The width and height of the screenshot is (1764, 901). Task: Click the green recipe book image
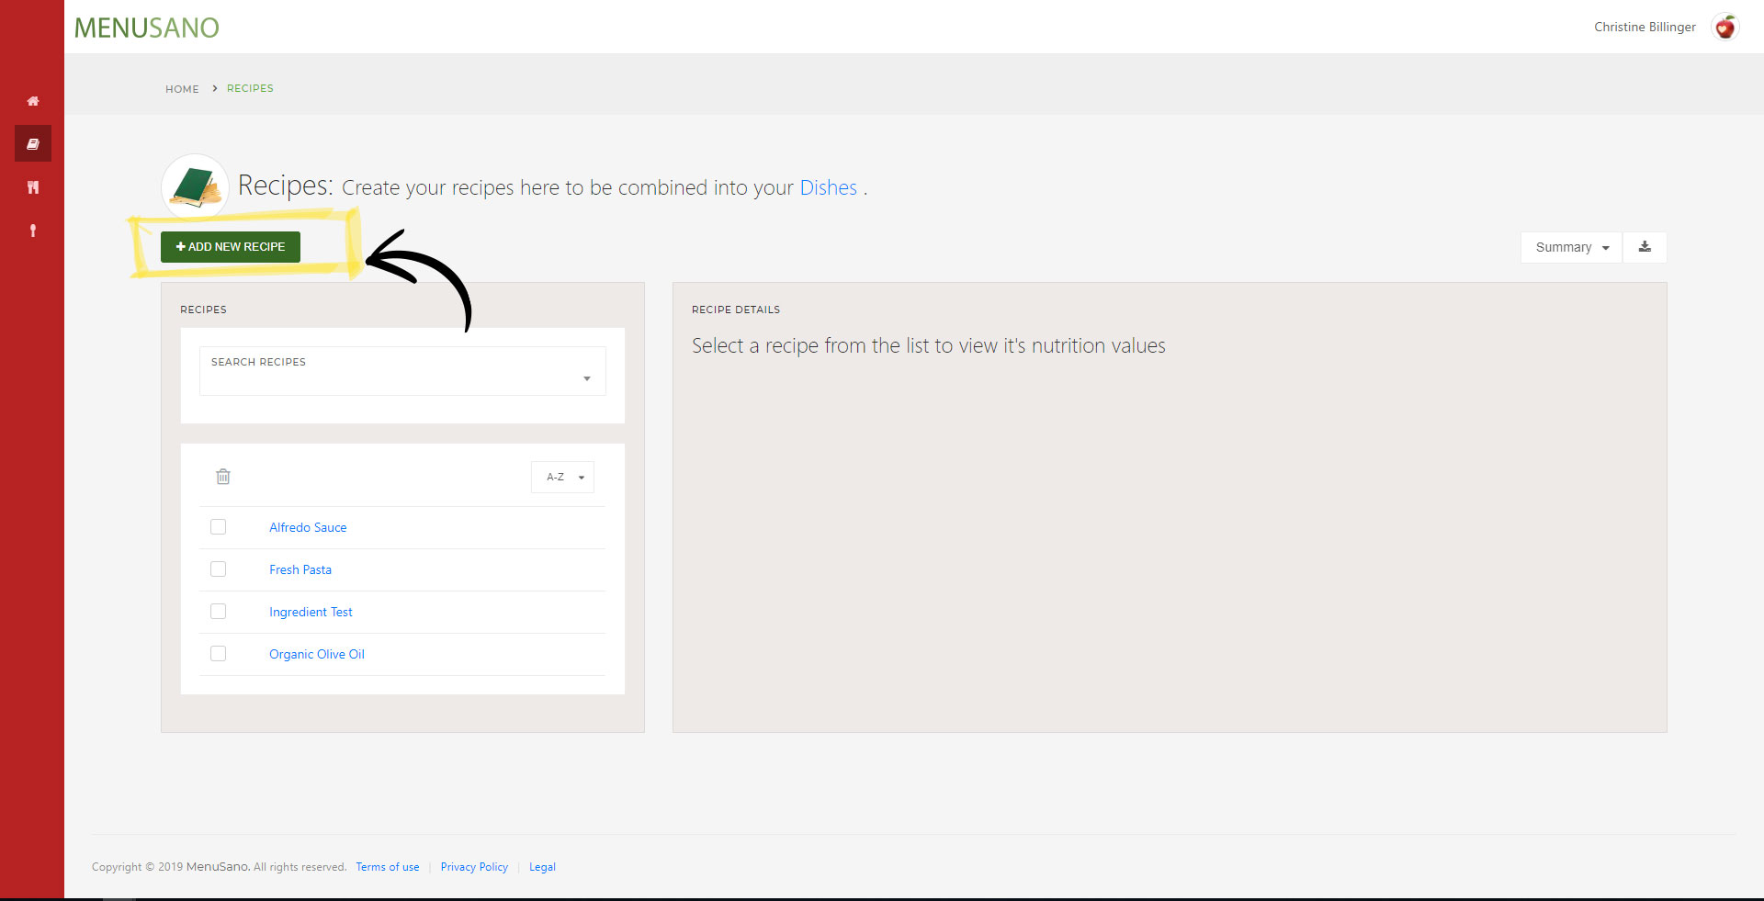tap(195, 186)
